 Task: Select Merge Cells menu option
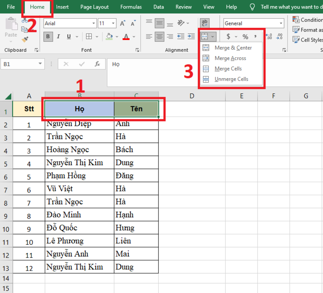coord(231,69)
